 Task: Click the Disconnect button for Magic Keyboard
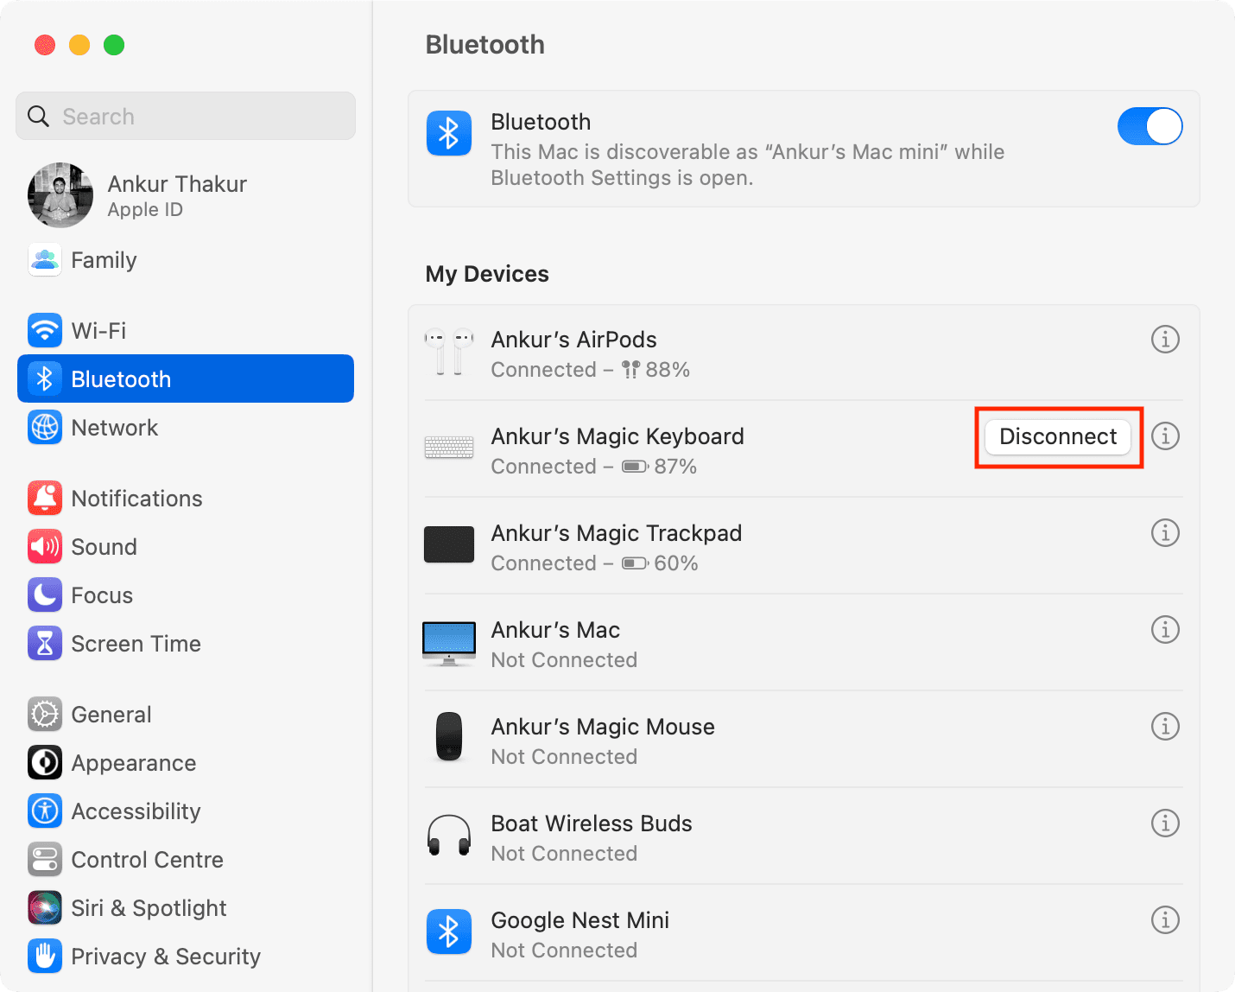click(x=1058, y=436)
